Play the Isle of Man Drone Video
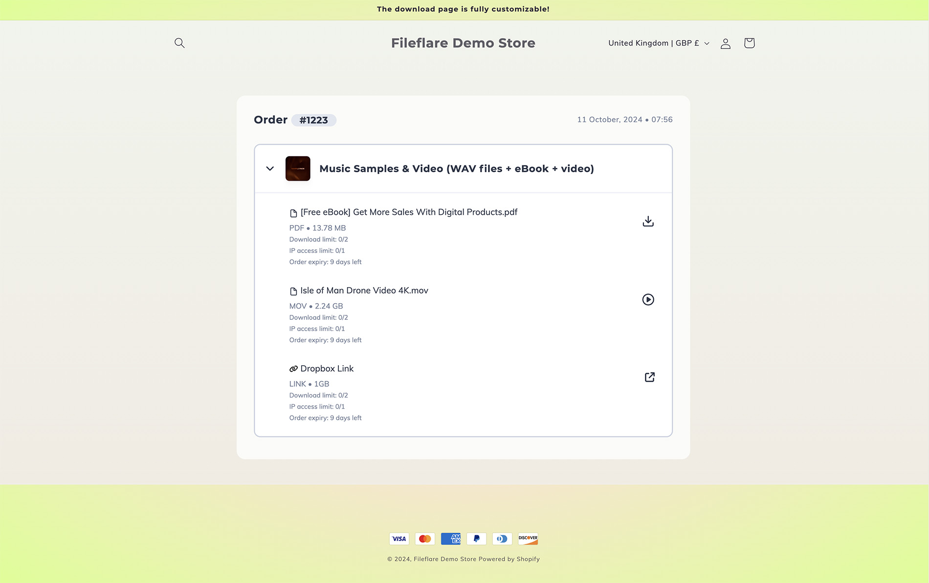Screen dimensions: 929x583 648,299
